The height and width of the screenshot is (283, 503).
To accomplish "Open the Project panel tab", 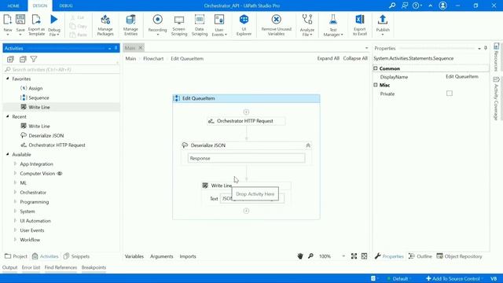I will point(16,256).
